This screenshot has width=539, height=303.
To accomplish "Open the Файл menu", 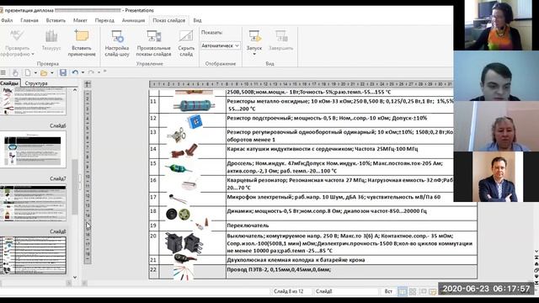I will 7,20.
